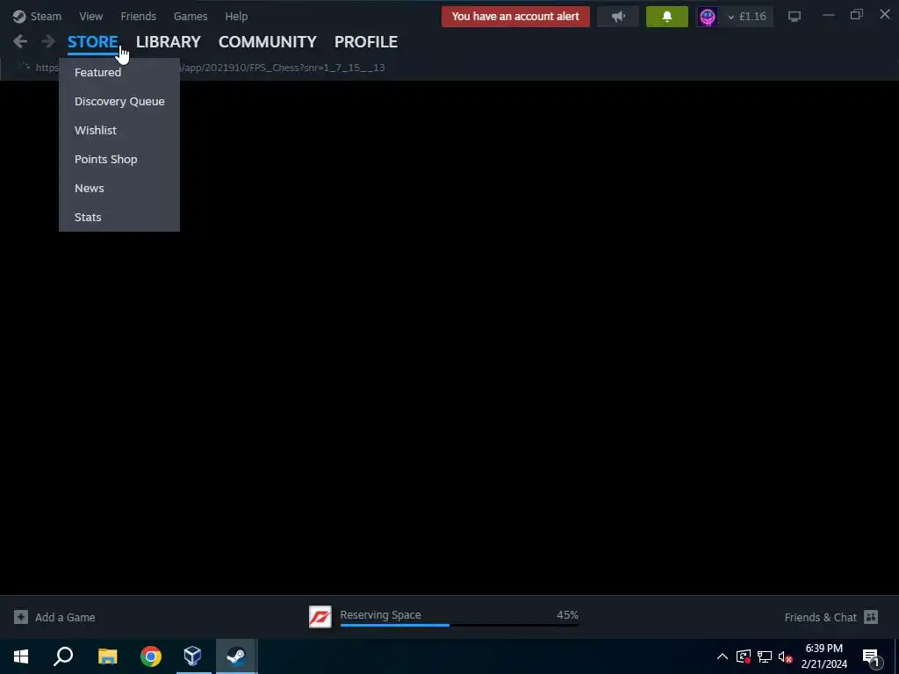Click the account alert banner
899x674 pixels.
coord(515,16)
